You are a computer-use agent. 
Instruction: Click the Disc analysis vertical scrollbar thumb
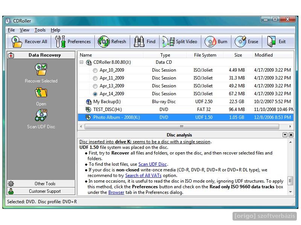coord(290,181)
